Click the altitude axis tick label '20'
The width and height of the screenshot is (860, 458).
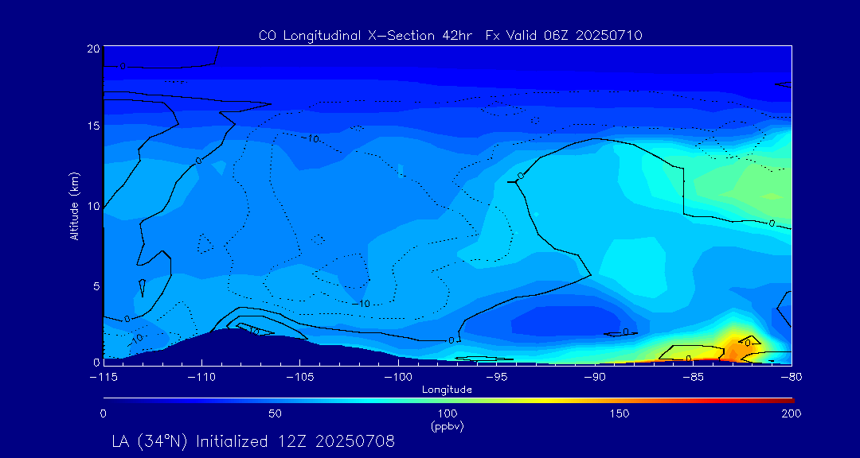pos(93,48)
